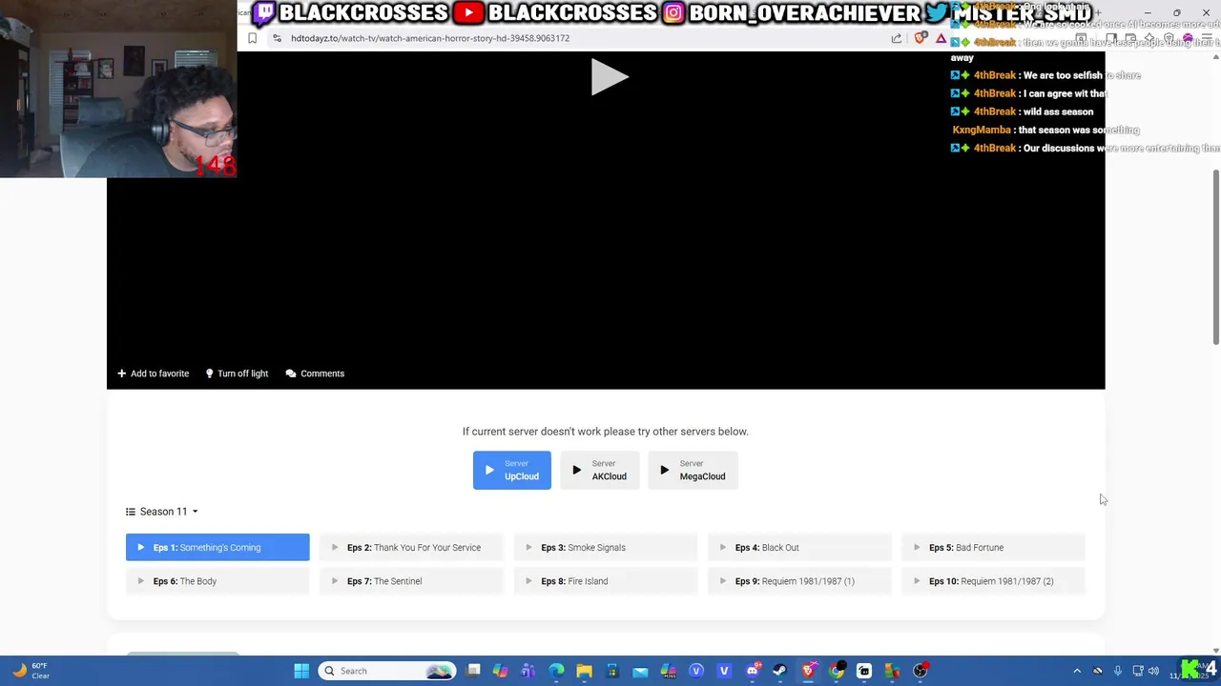Screen dimensions: 1221x686
Task: Click the Brave Rewards triangle icon
Action: pos(941,38)
